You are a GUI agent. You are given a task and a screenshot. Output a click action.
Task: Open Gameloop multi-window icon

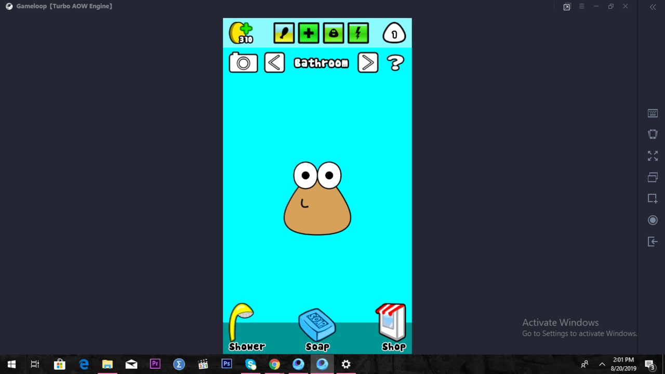tap(653, 177)
